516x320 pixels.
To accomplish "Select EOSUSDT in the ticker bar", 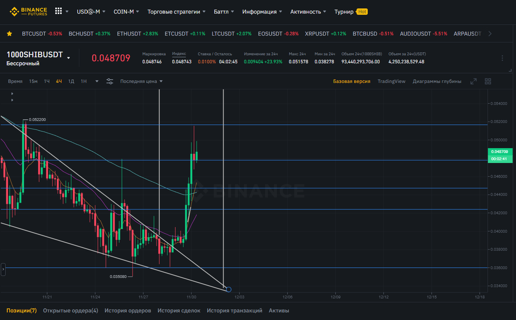I will click(x=278, y=34).
